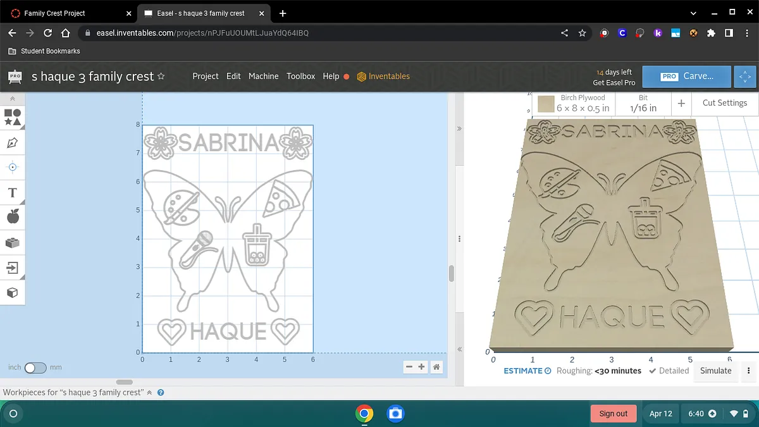The image size is (759, 427).
Task: Select the Shapes tool in left toolbar
Action: pos(13,117)
